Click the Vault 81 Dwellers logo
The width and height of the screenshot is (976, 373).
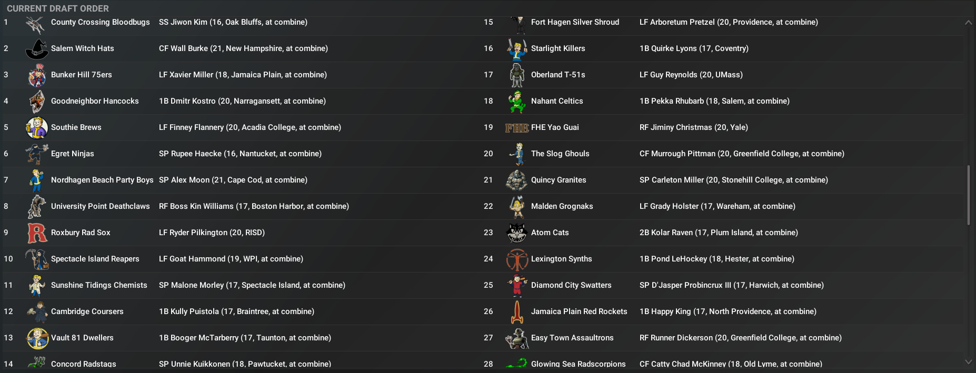pyautogui.click(x=37, y=338)
